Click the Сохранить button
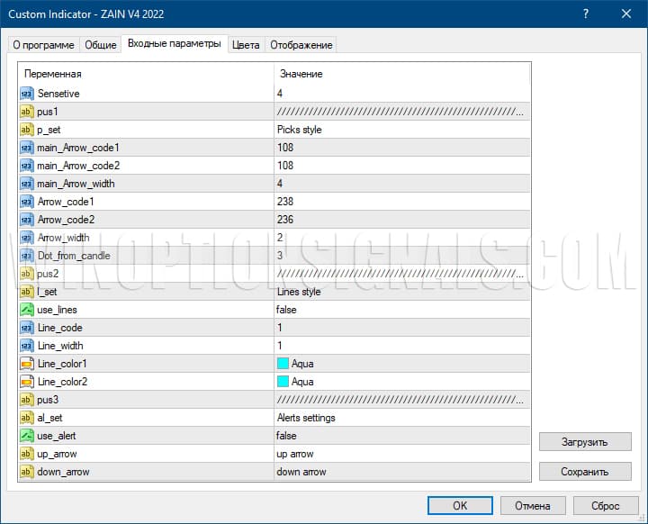This screenshot has width=648, height=524. [585, 471]
